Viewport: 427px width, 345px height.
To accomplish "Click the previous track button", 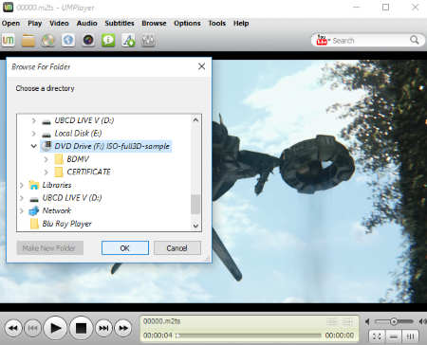I will coord(33,328).
